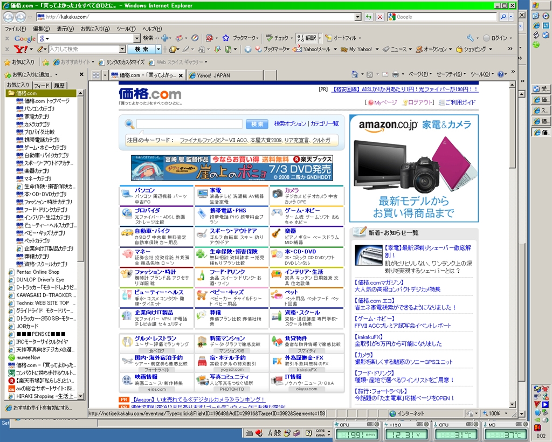Click the magnifier icon in kakaku search
This screenshot has height=442, width=552.
point(129,124)
